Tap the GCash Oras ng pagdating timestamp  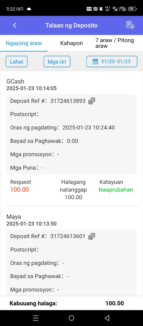pos(89,128)
